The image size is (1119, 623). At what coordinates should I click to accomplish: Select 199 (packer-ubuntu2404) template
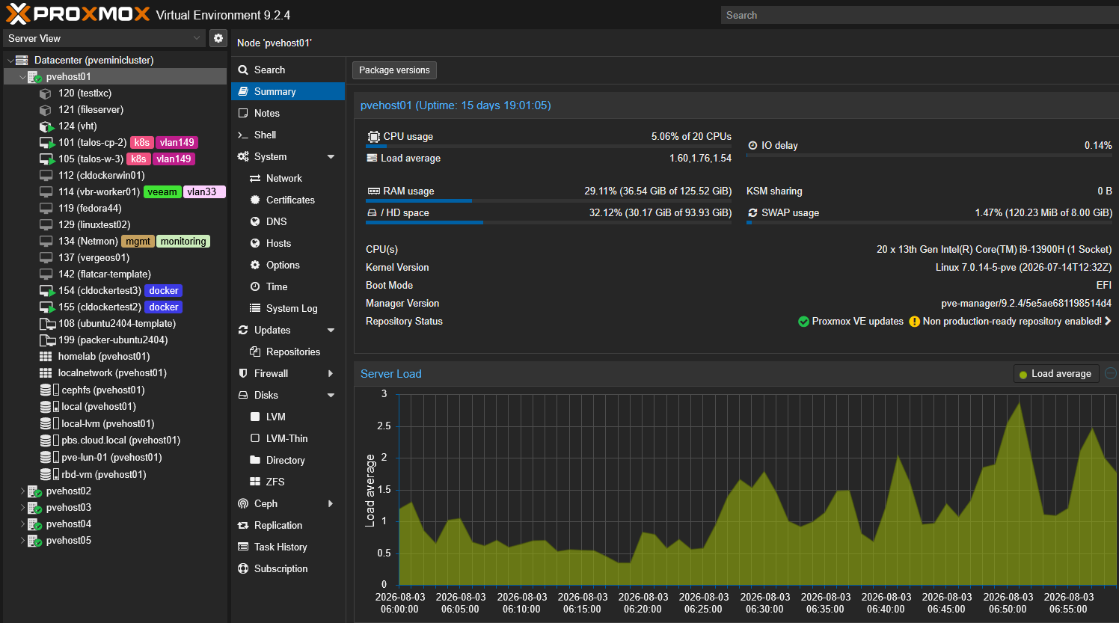115,340
